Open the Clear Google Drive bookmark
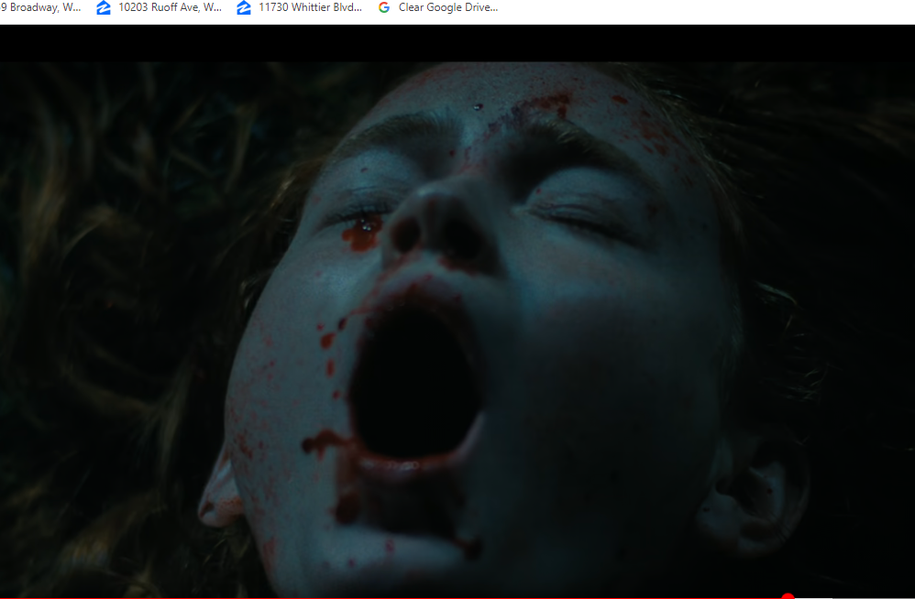The width and height of the screenshot is (915, 599). pos(438,7)
